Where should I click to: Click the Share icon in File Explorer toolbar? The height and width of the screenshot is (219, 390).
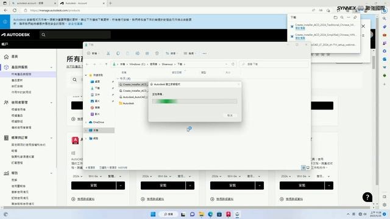pos(147,54)
